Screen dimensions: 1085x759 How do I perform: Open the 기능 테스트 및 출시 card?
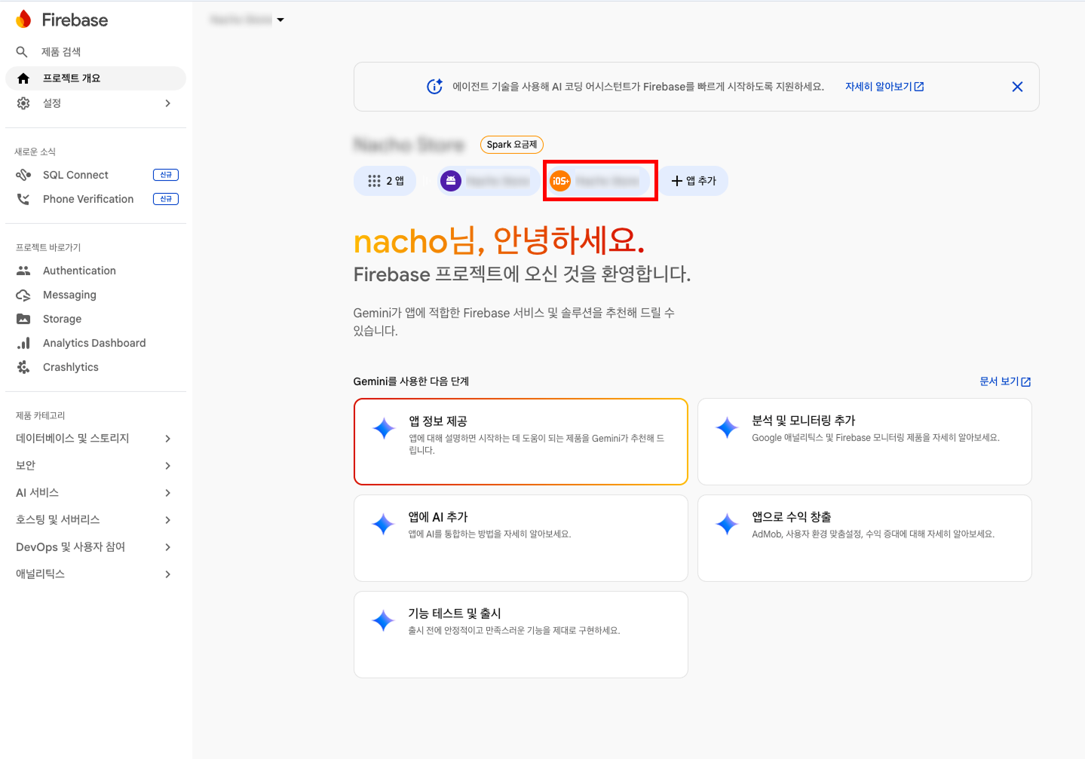point(521,635)
